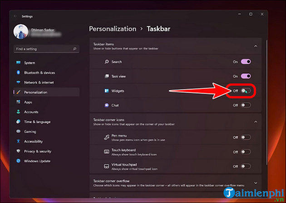286x203 pixels.
Task: Click the Taskbar items heading text
Action: click(x=104, y=44)
